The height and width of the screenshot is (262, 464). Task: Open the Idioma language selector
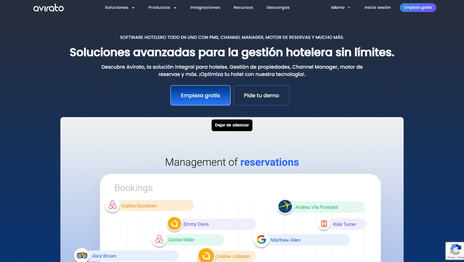tap(340, 8)
